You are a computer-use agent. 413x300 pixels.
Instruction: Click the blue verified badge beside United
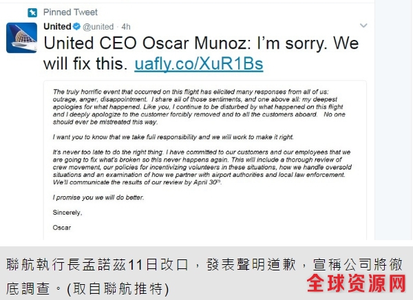[76, 26]
